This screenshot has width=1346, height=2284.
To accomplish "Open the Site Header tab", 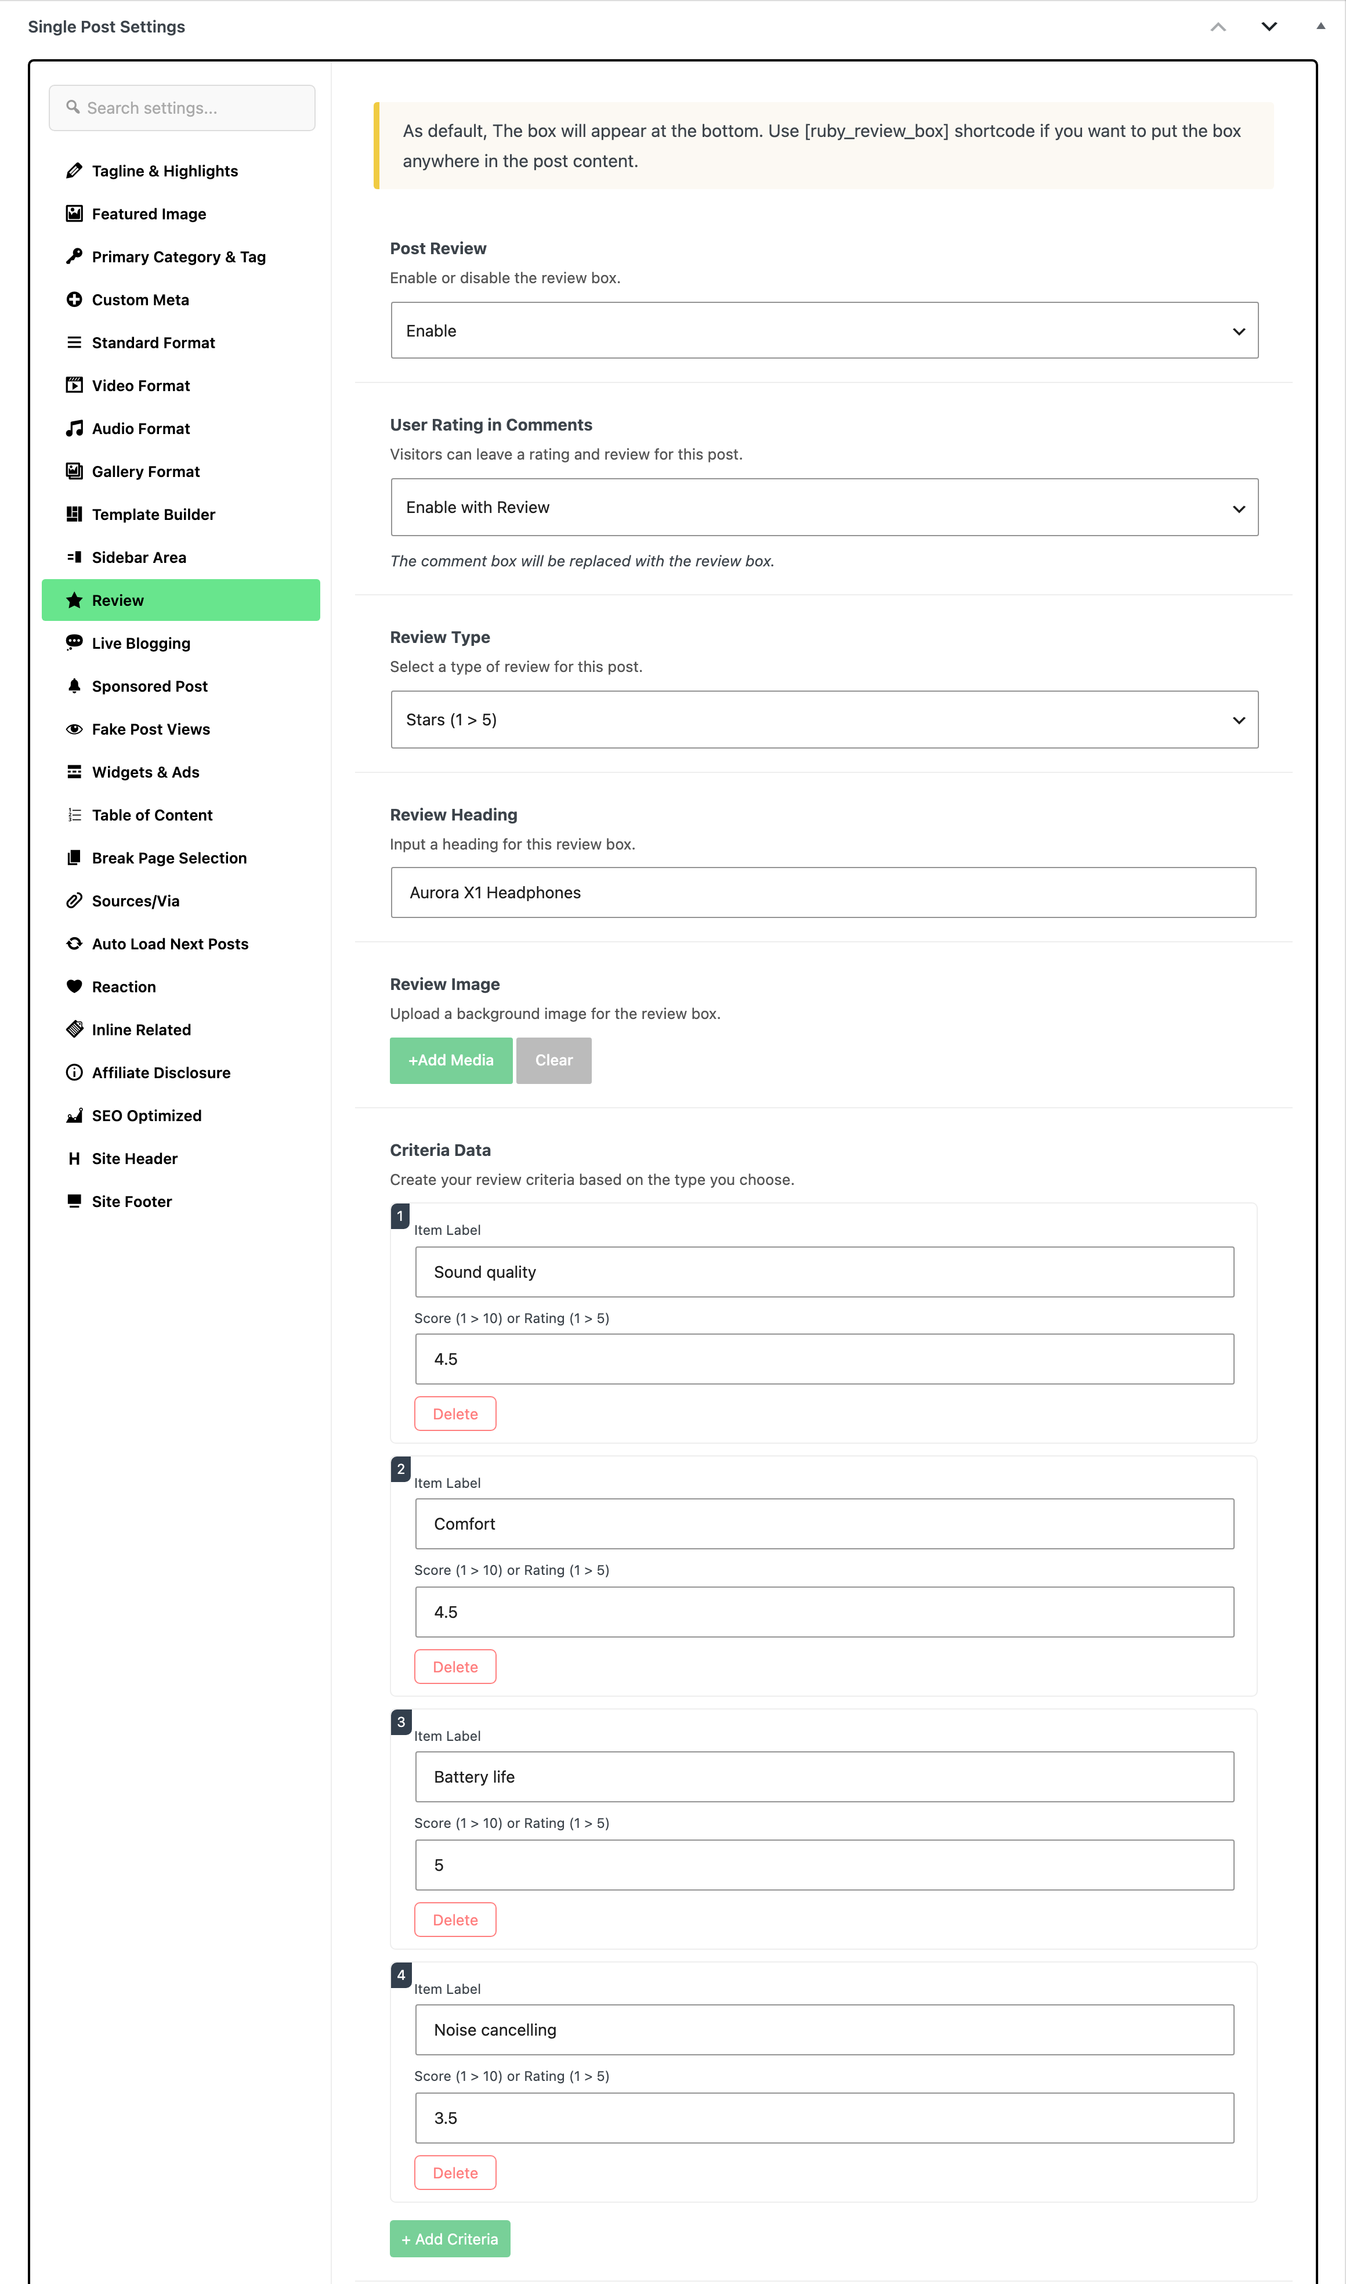I will (180, 1158).
